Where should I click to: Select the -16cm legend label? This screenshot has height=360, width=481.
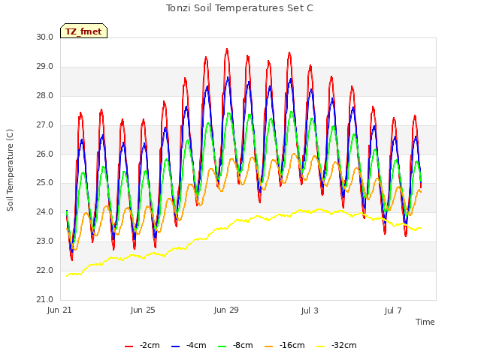coord(292,346)
